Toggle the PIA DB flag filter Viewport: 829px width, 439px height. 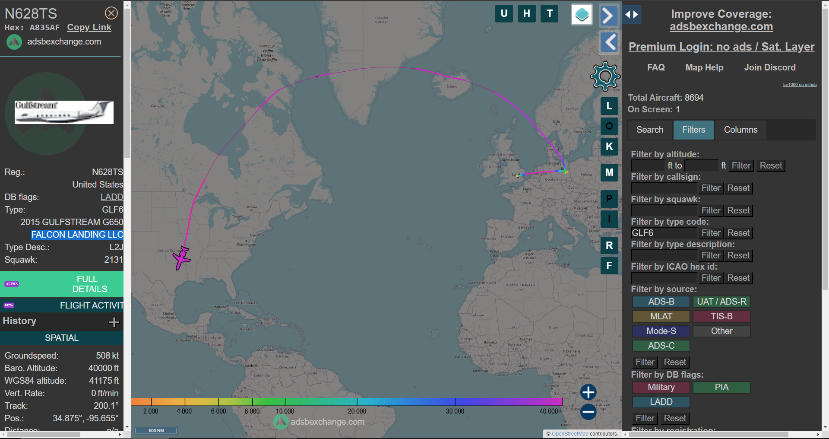[721, 387]
